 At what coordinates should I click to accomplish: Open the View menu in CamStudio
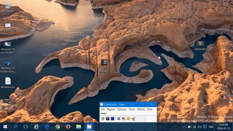pos(150,109)
